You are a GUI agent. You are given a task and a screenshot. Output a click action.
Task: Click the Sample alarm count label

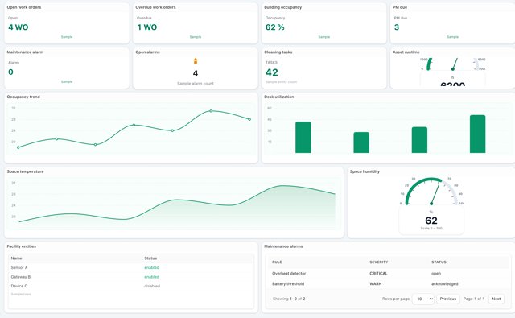pos(196,84)
